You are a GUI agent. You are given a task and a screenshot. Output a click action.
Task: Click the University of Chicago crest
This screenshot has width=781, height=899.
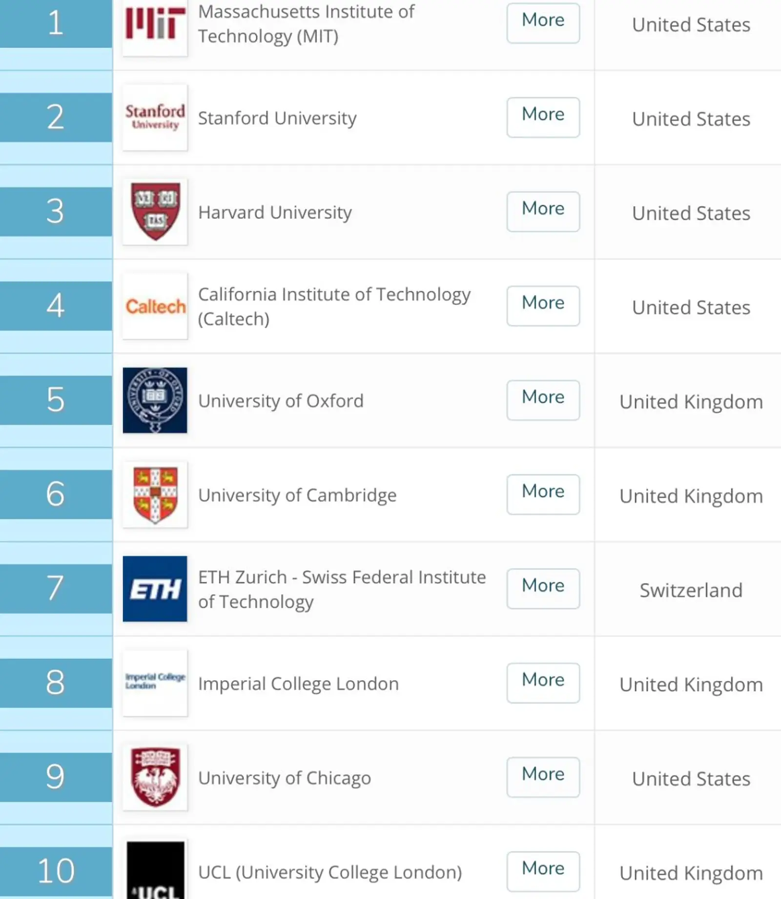[x=155, y=777]
